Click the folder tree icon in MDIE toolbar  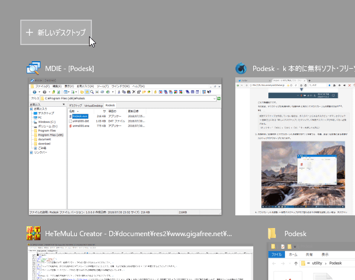[82, 92]
